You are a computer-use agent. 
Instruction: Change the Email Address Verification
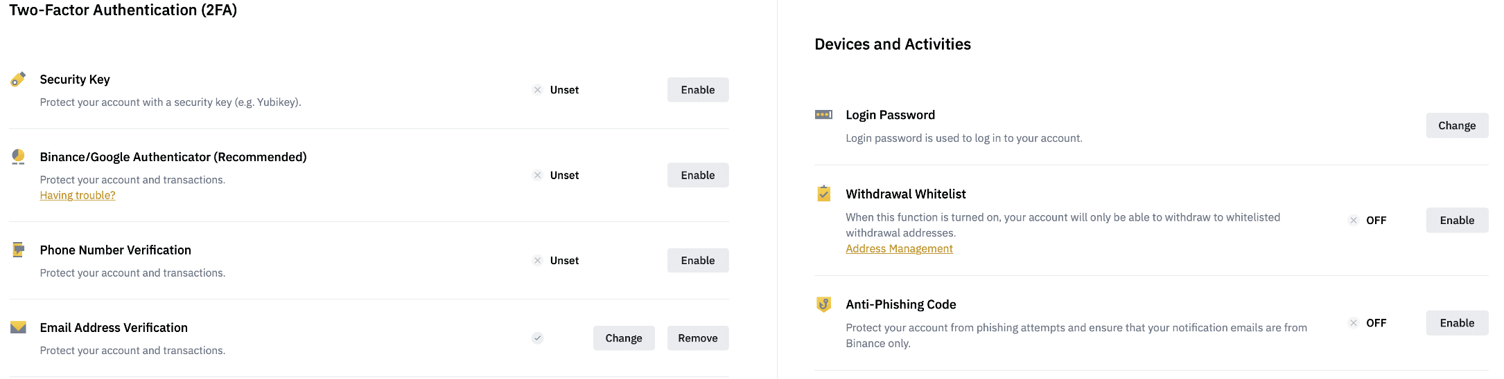624,338
